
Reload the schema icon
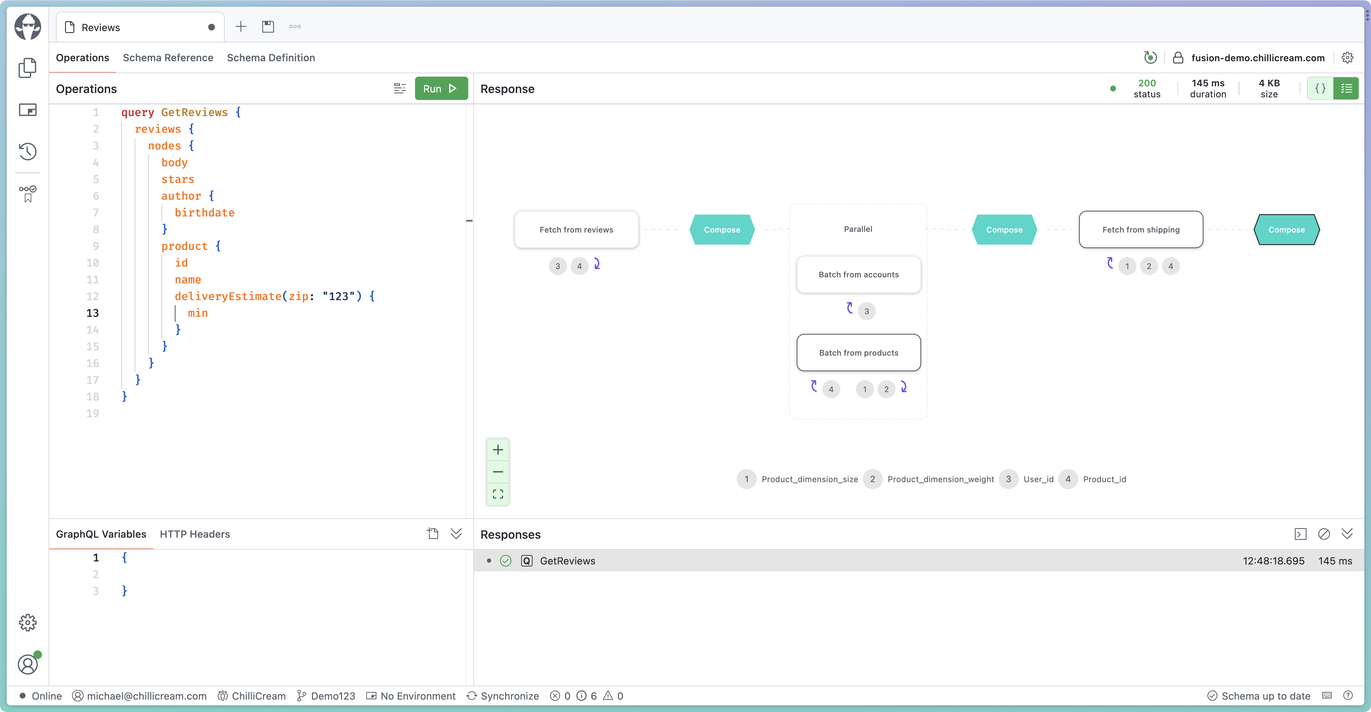tap(1150, 58)
